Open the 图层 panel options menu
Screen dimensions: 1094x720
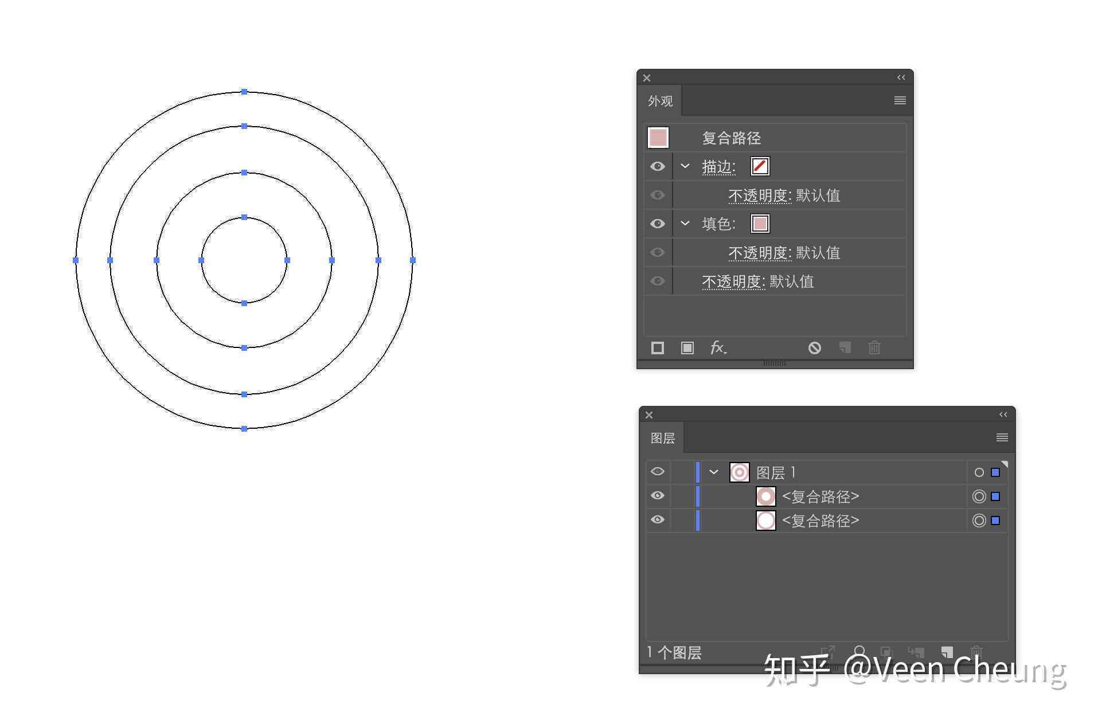(x=1002, y=437)
